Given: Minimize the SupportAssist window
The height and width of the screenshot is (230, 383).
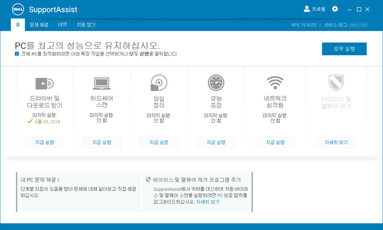Looking at the screenshot, I should pyautogui.click(x=350, y=9).
